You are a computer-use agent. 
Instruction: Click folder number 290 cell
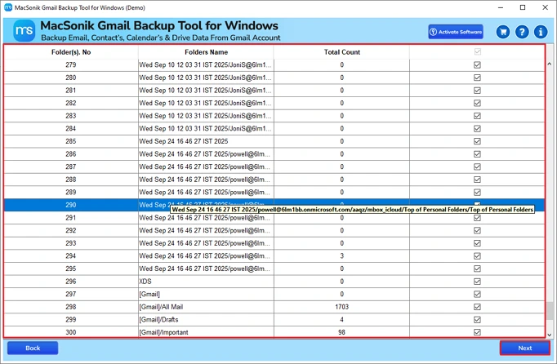71,205
